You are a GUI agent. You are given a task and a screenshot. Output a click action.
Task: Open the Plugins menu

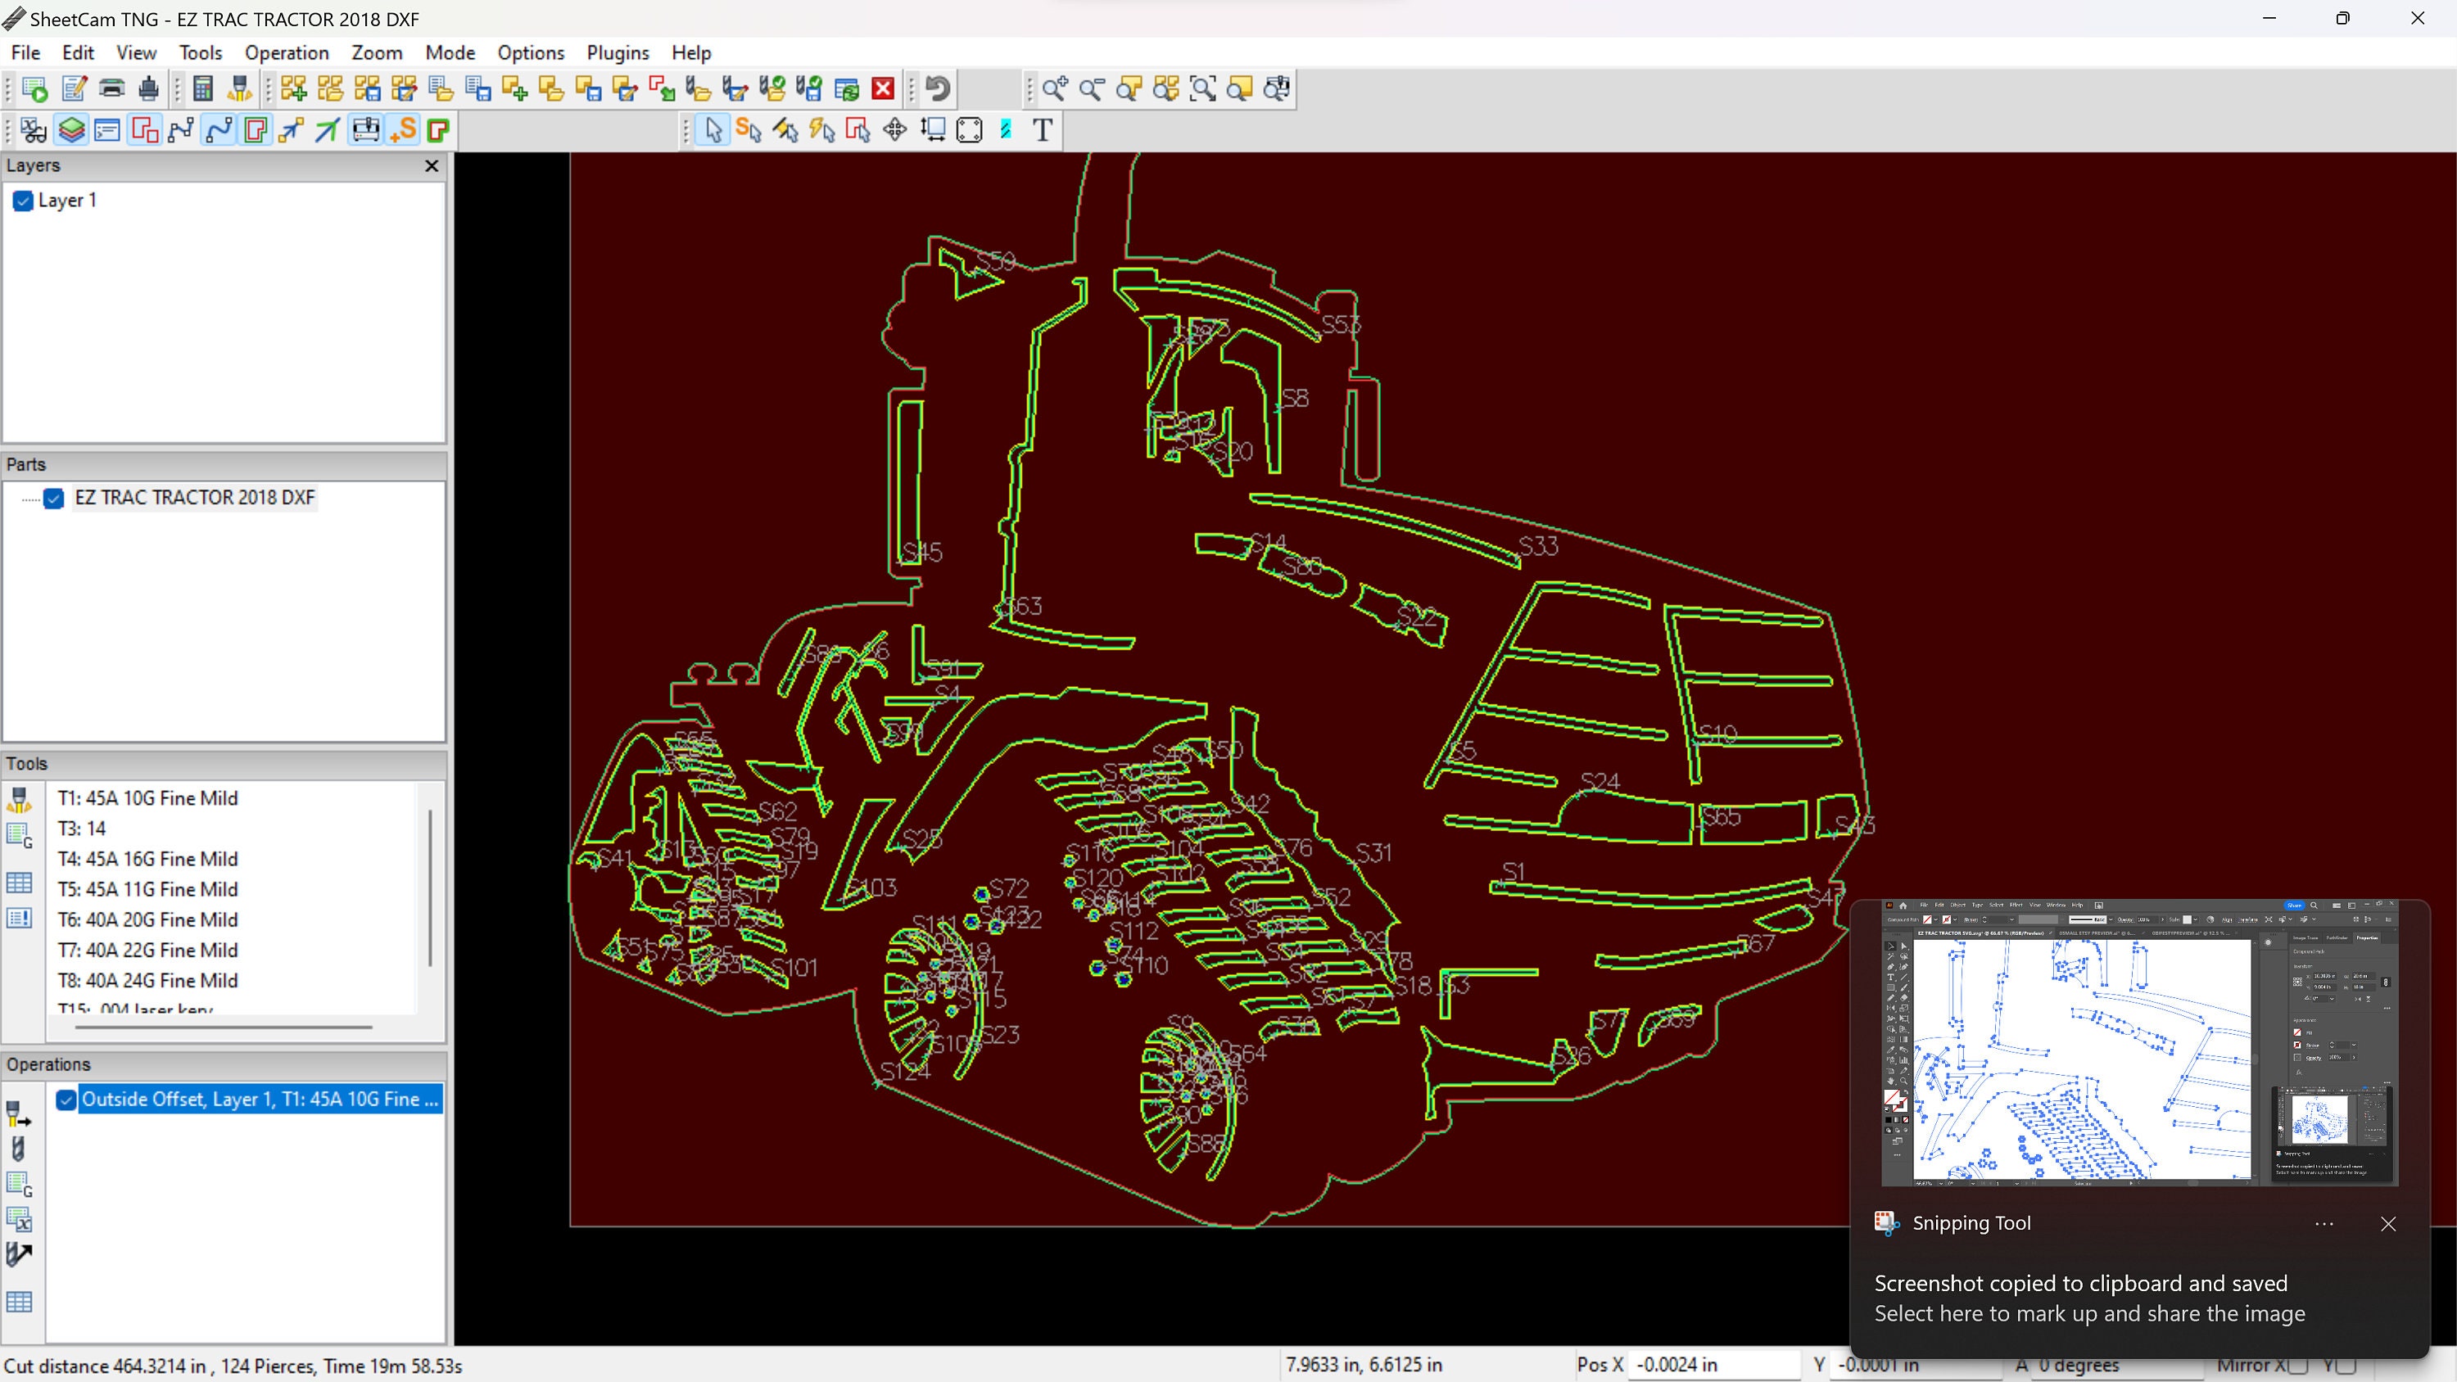[617, 52]
